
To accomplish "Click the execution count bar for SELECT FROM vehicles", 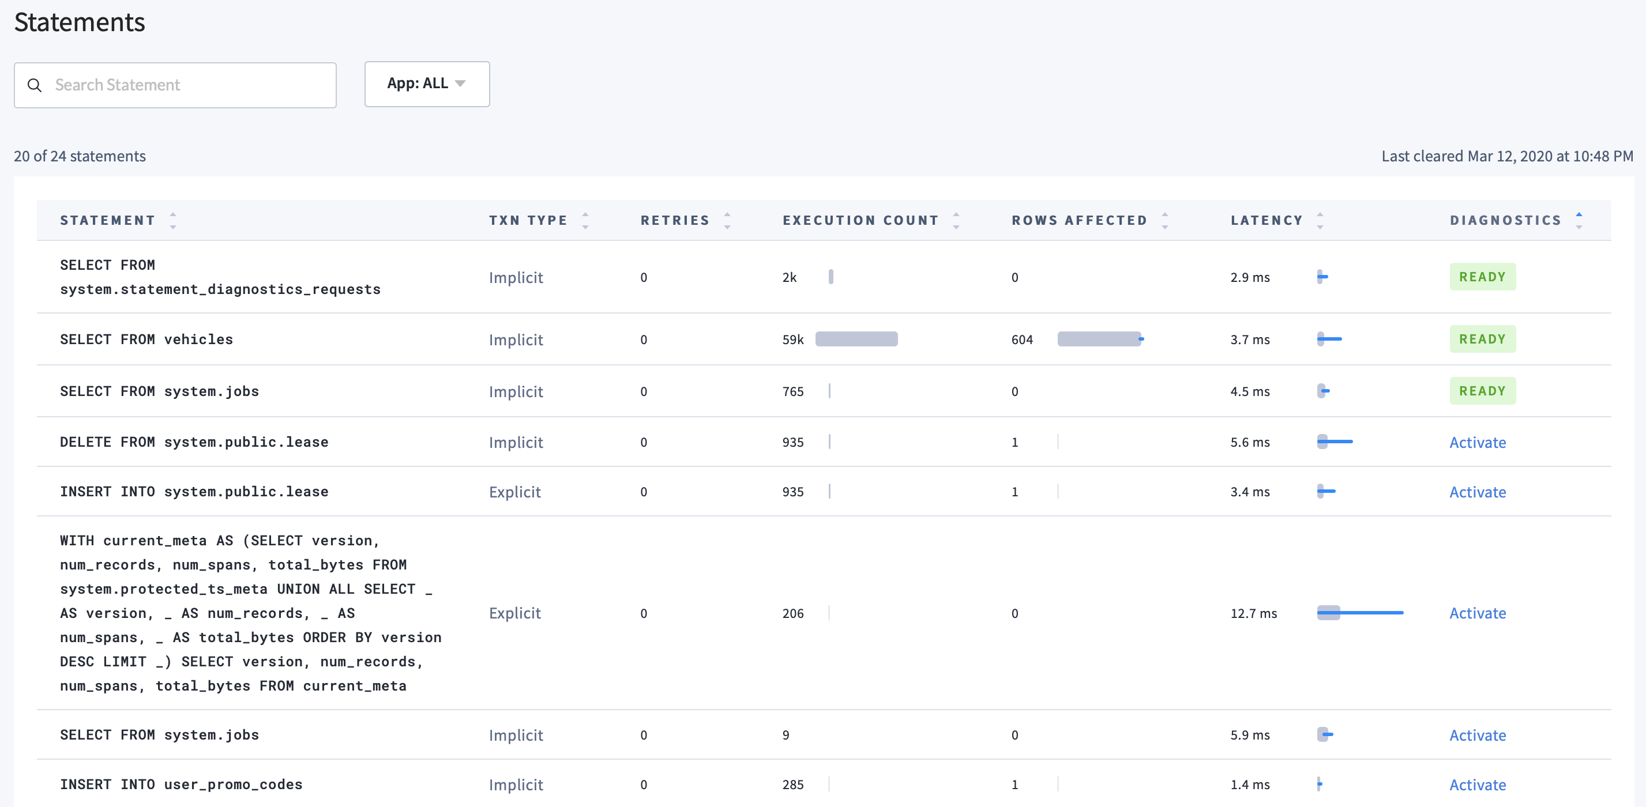I will coord(862,338).
